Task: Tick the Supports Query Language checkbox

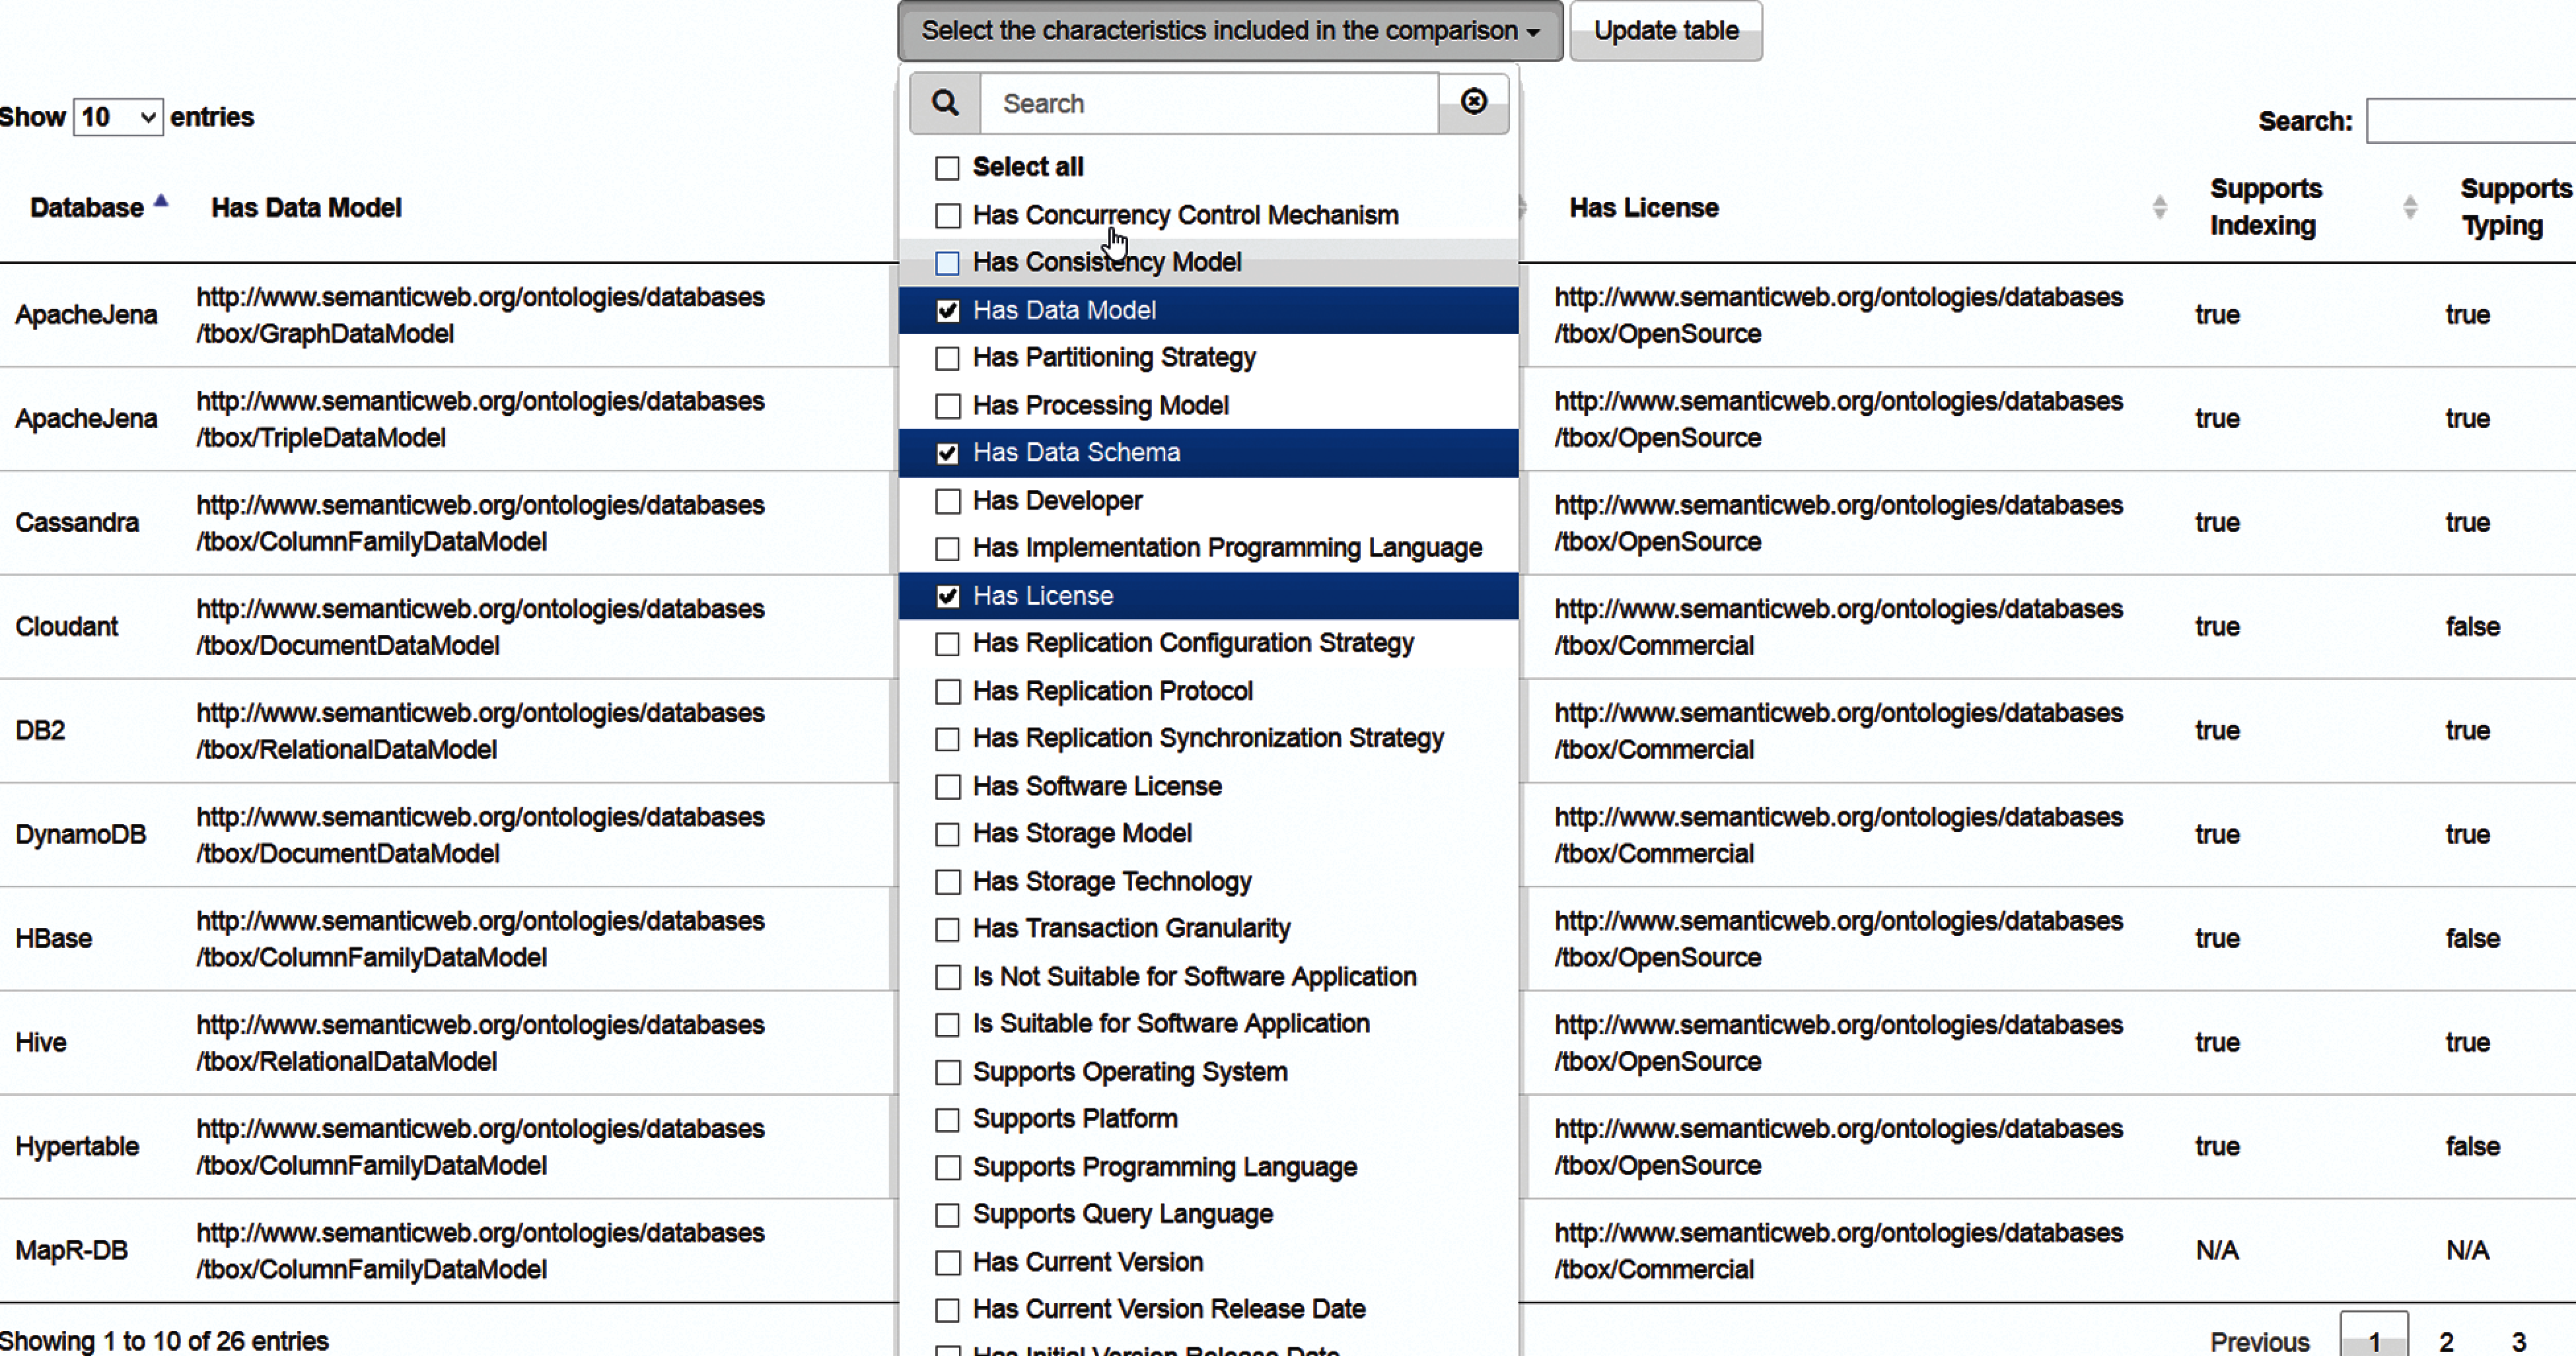Action: pyautogui.click(x=947, y=1215)
